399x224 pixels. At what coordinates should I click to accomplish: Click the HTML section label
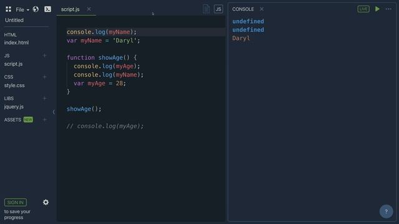point(11,35)
